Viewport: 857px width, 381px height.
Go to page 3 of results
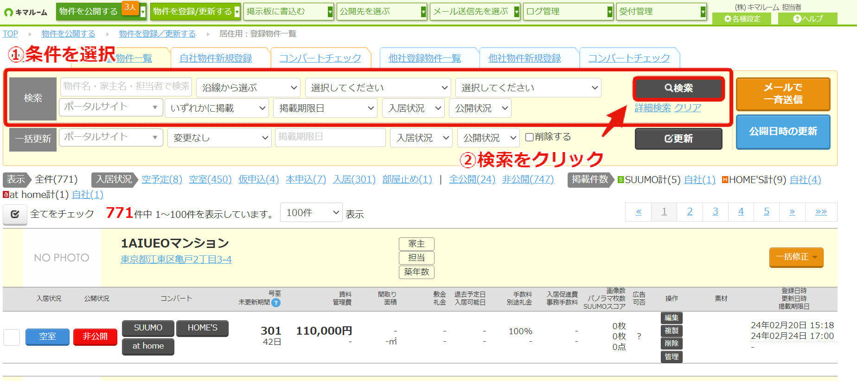[715, 212]
